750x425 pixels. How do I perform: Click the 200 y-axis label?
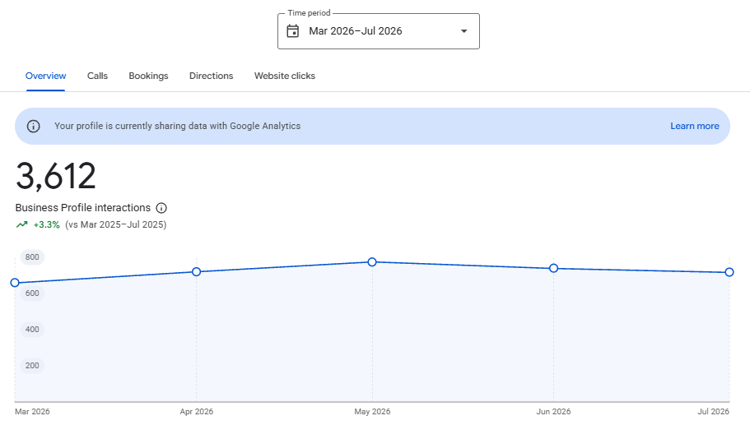pos(32,366)
